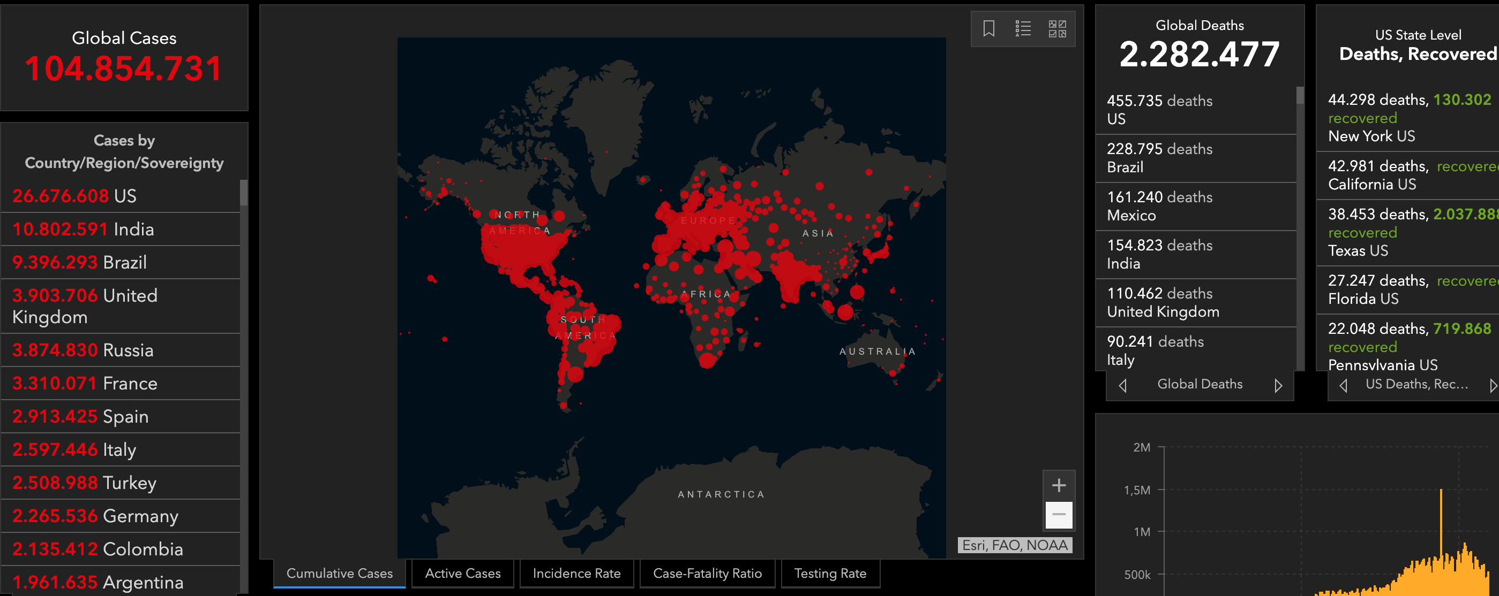Switch to the Active Cases tab

pos(463,574)
